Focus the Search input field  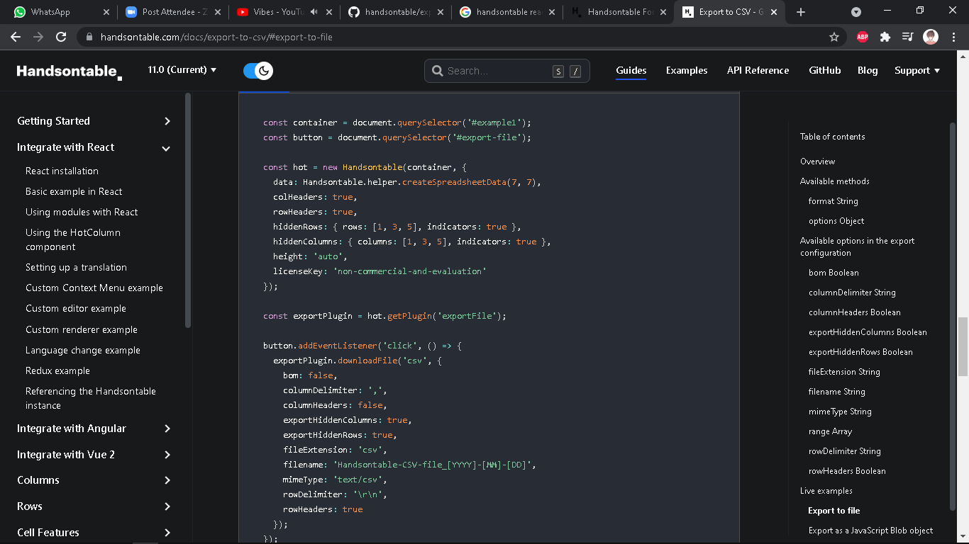point(507,71)
